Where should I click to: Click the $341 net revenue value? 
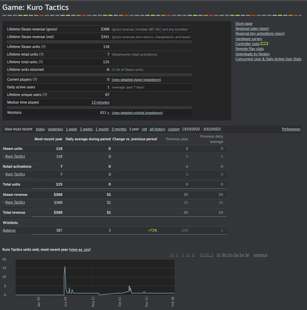click(x=105, y=37)
